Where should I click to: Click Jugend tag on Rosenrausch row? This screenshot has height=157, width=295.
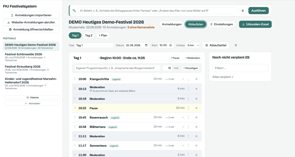115,118
